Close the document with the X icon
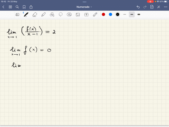The image size is (169, 127). (159, 7)
